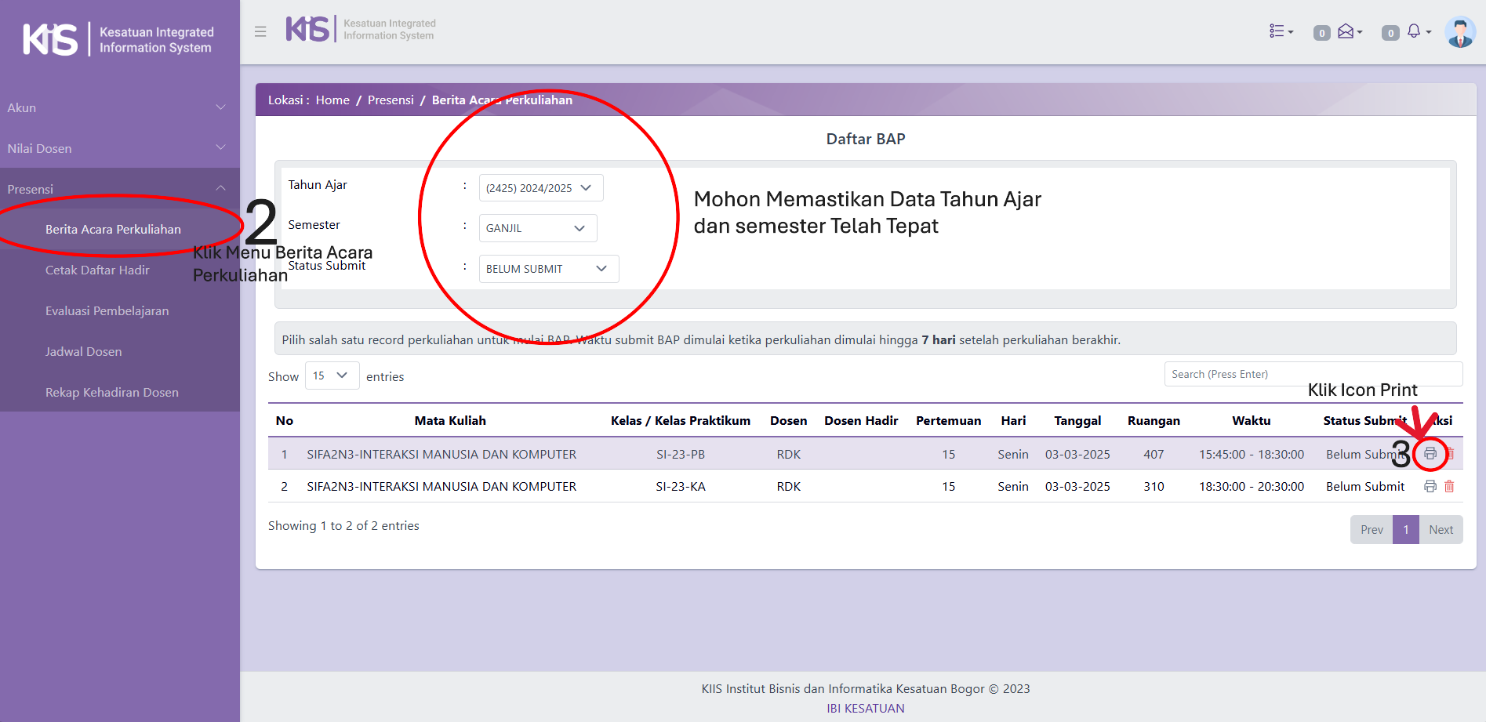Screen dimensions: 1486x722
Task: Click the hamburger menu toggle icon
Action: [x=260, y=31]
